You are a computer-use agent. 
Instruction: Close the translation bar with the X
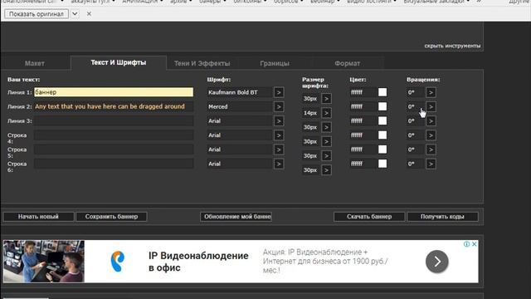pyautogui.click(x=89, y=14)
